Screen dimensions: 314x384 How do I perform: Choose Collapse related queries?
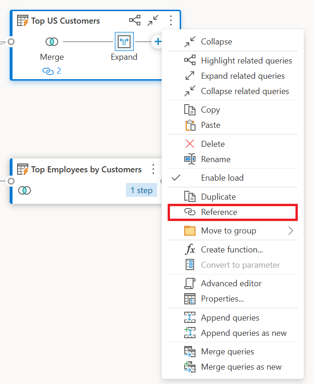pyautogui.click(x=232, y=91)
